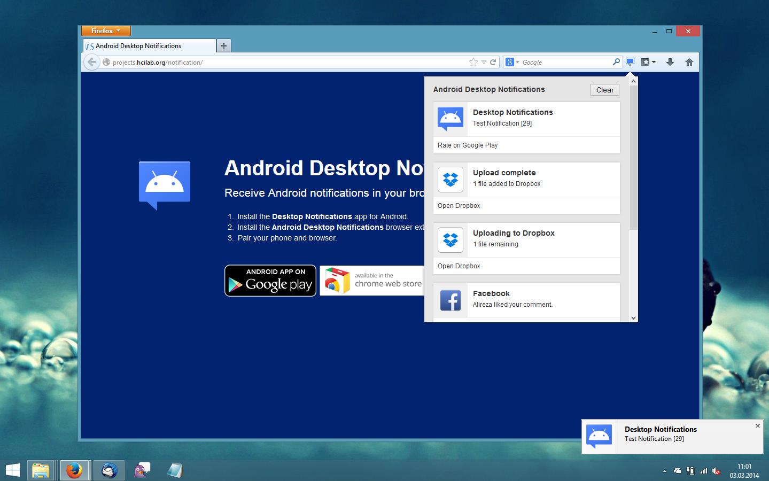Viewport: 769px width, 481px height.
Task: Click the search magnifier icon
Action: tap(616, 62)
